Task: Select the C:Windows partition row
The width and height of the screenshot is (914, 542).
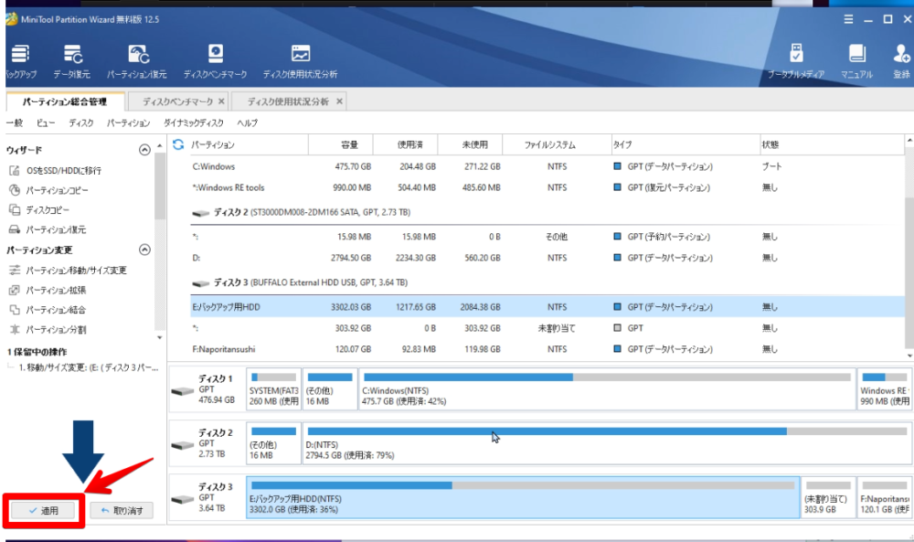Action: click(547, 166)
